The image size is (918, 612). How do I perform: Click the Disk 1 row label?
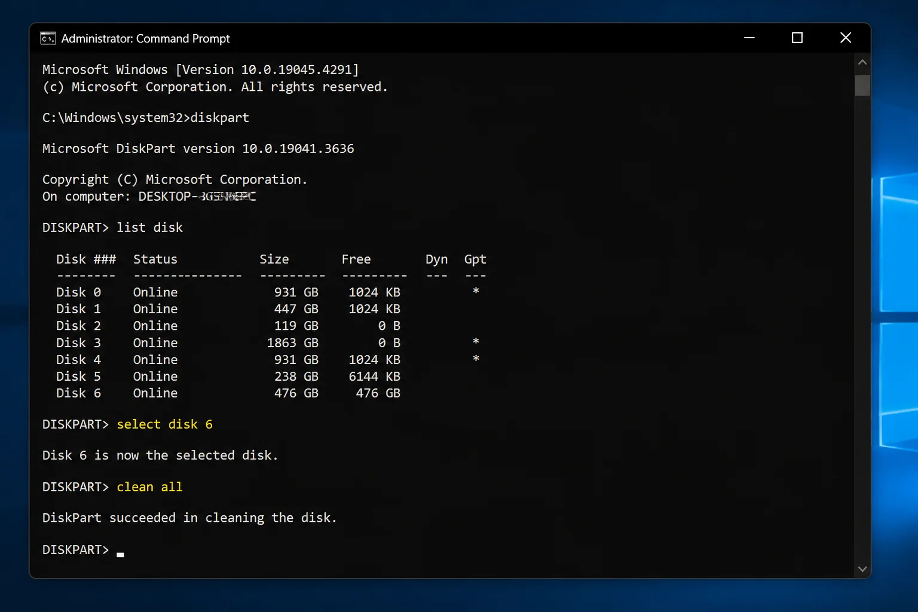78,309
